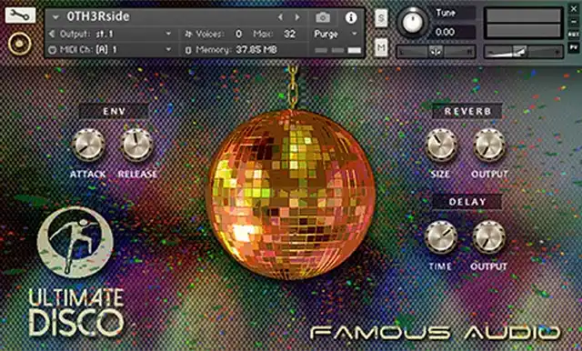Click the Reverb Output knob
582x351 pixels.
click(489, 145)
